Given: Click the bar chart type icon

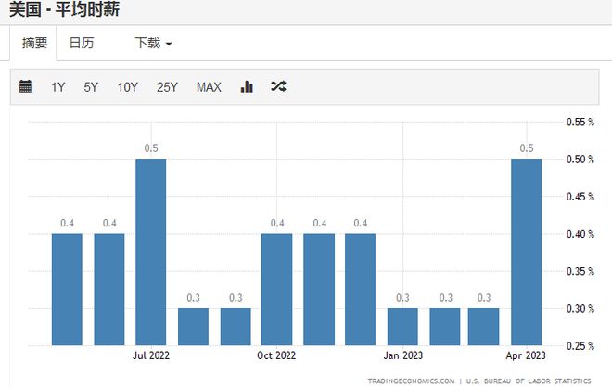Looking at the screenshot, I should coord(247,86).
